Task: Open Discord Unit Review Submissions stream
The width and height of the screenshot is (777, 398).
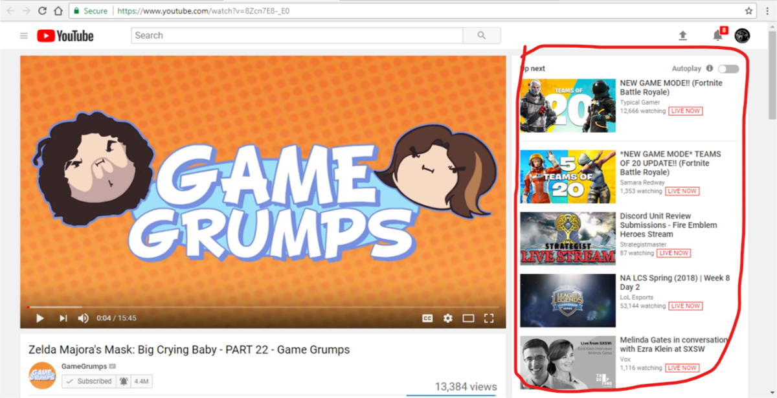Action: (x=669, y=225)
